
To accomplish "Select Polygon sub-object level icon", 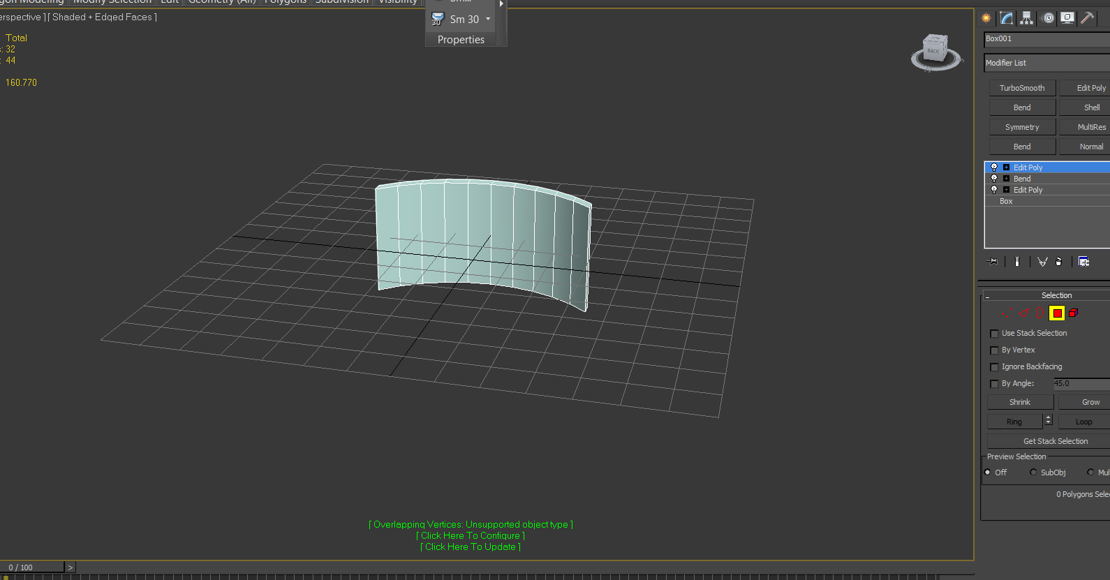I will click(1057, 313).
